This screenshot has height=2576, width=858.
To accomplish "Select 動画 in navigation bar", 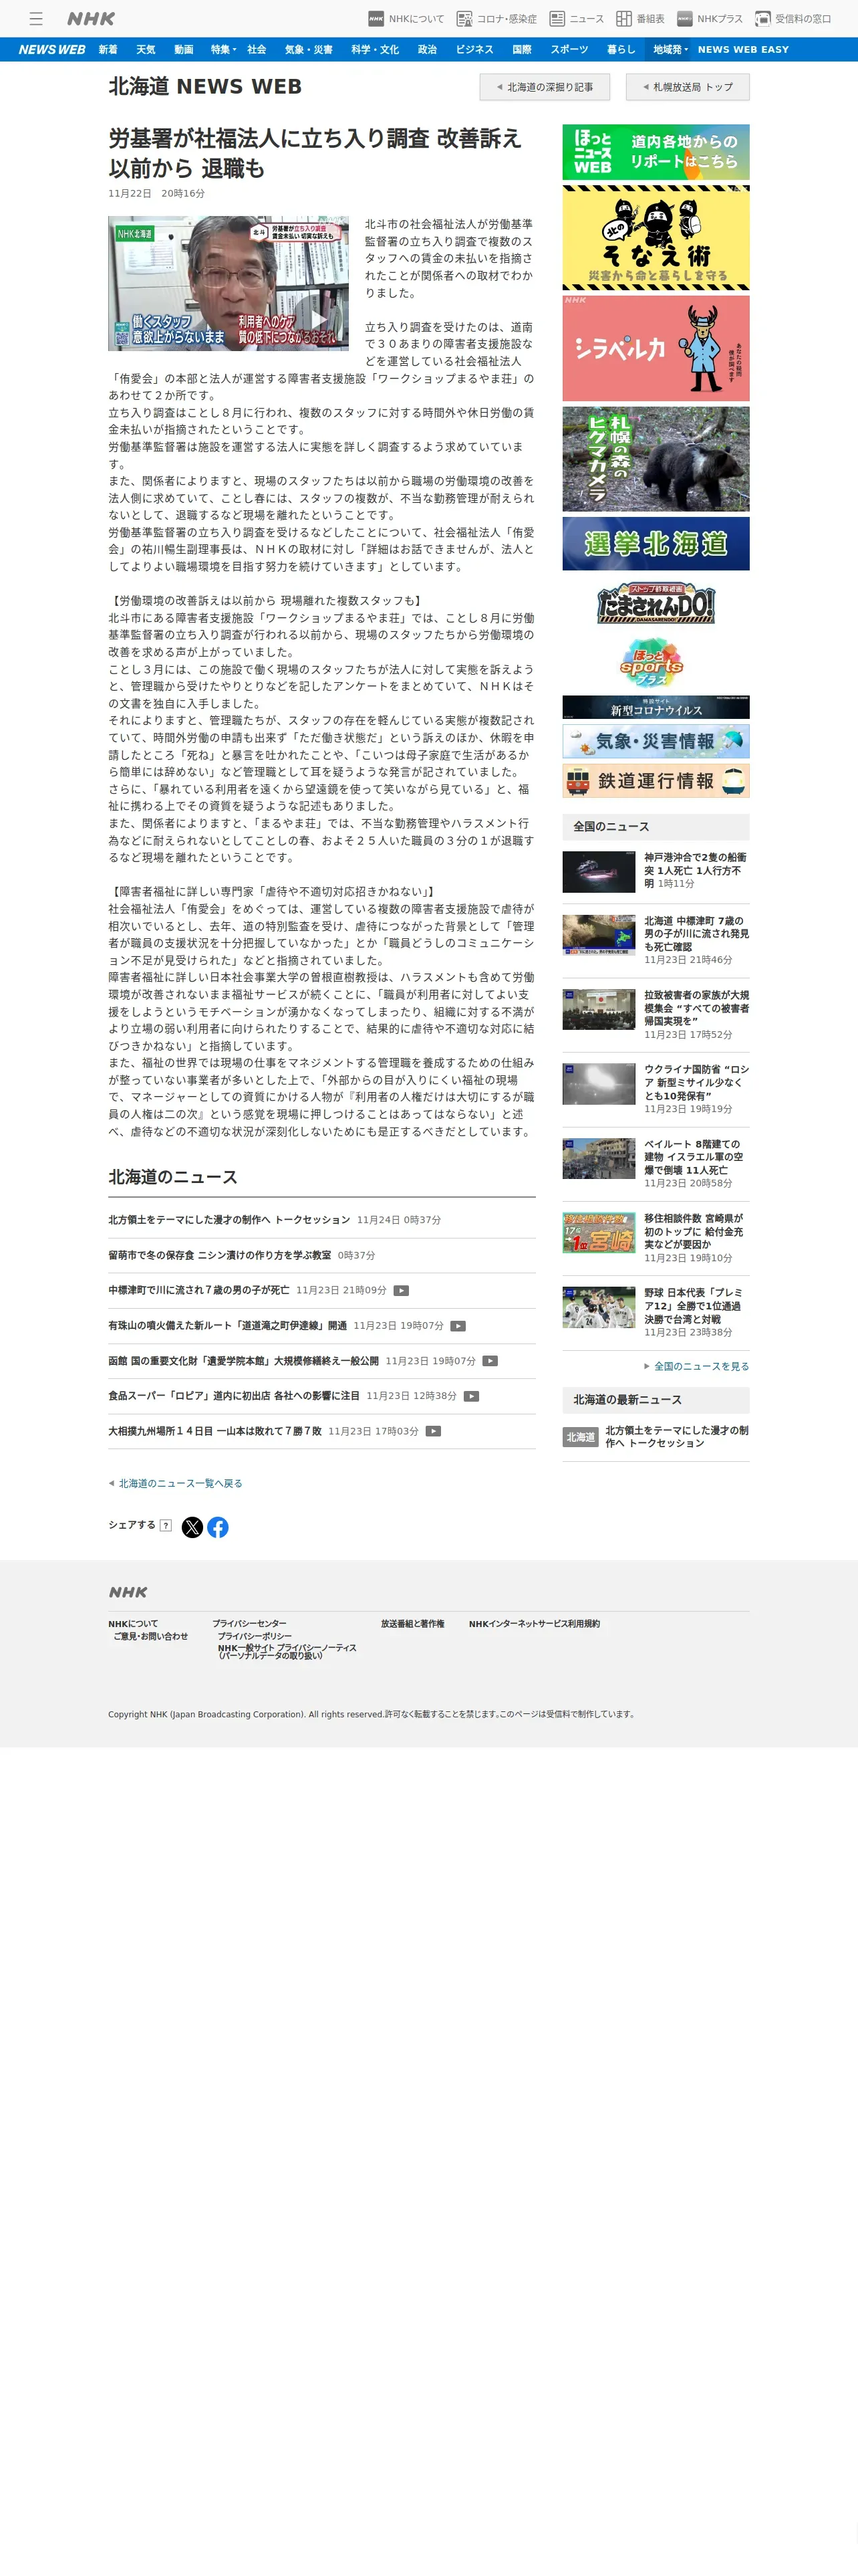I will tap(184, 49).
